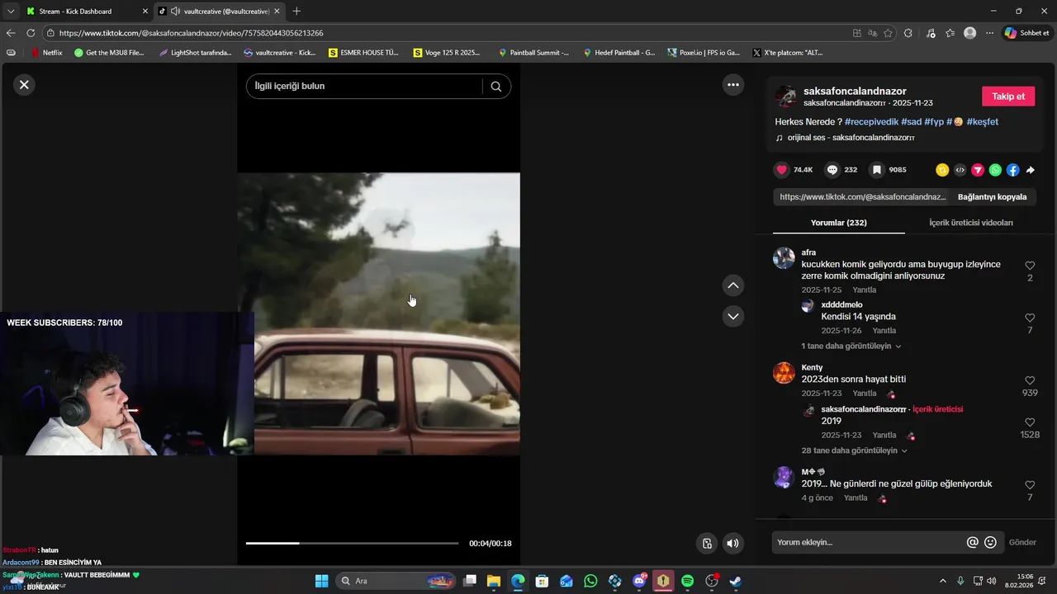This screenshot has height=594, width=1057.
Task: Click the taskbar 'Ara' search box
Action: (396, 581)
